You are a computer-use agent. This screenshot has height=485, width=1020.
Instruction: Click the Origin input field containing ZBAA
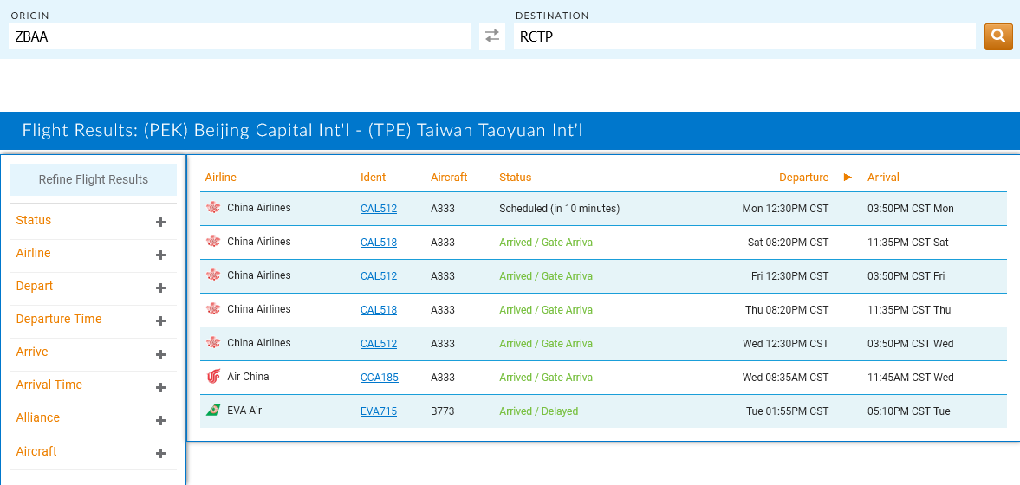pos(239,36)
